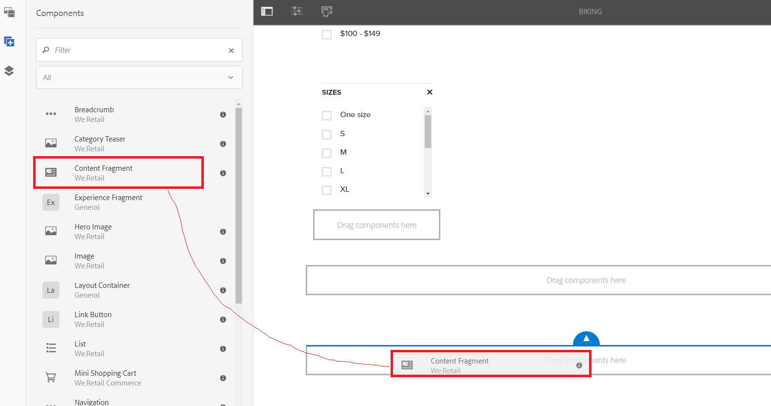Select the Layout Container La icon
Viewport: 771px width, 406px height.
pyautogui.click(x=51, y=290)
